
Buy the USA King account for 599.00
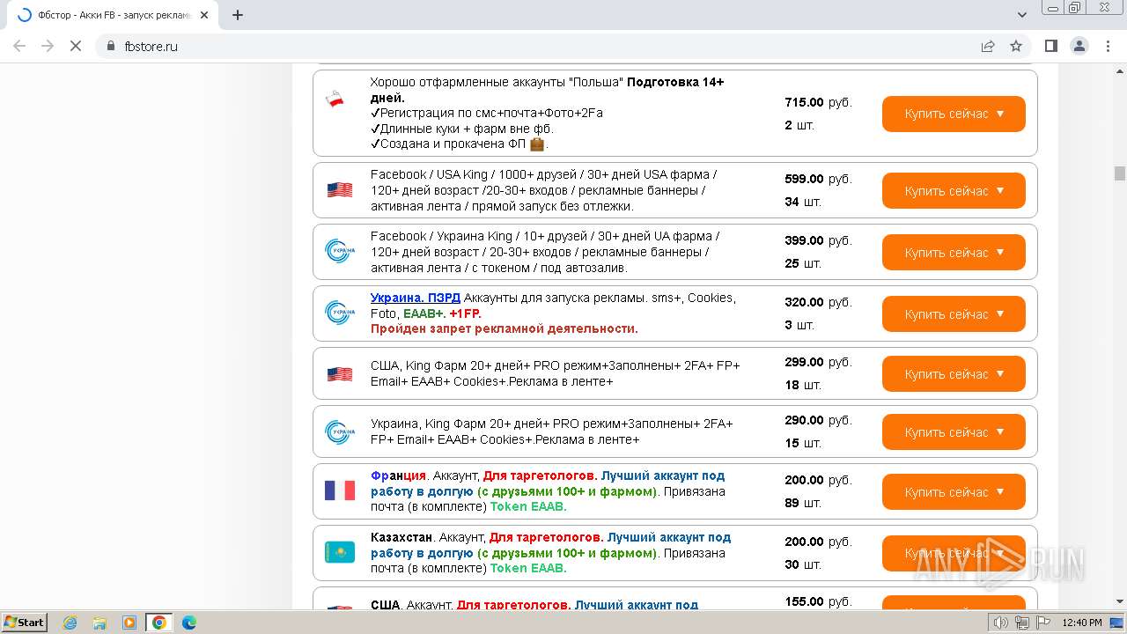[954, 191]
